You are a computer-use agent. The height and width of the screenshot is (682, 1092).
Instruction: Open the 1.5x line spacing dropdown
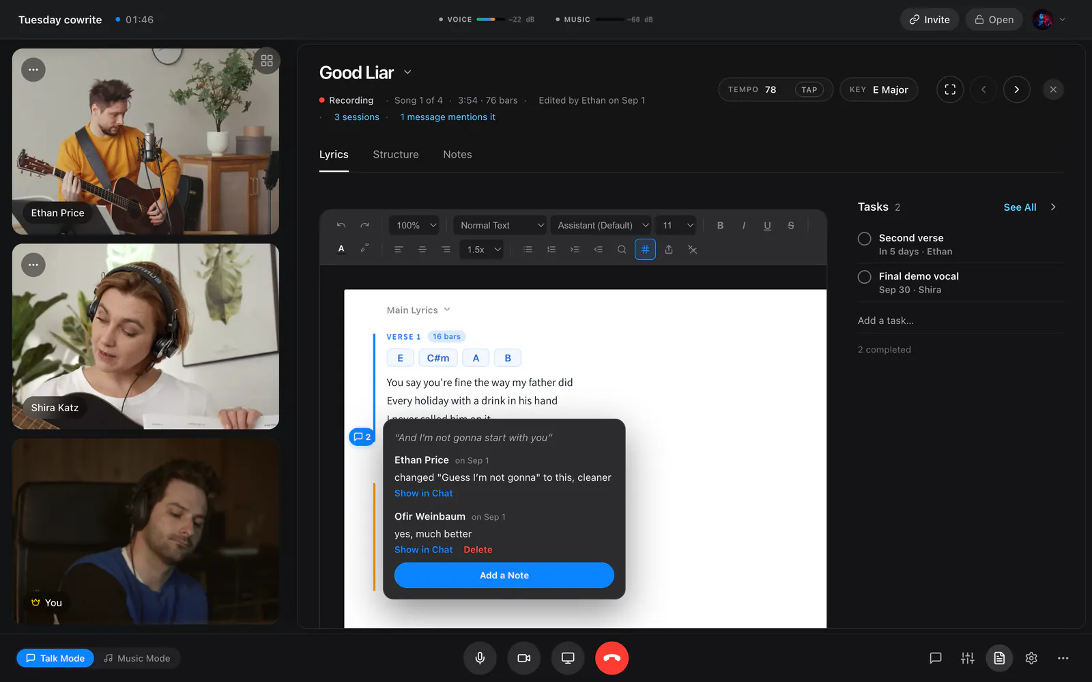(483, 250)
